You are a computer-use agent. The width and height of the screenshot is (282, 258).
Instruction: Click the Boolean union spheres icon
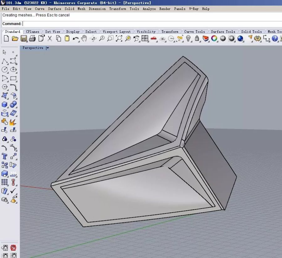pos(13,104)
